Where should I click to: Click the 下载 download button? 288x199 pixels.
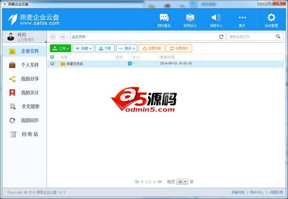pos(105,49)
